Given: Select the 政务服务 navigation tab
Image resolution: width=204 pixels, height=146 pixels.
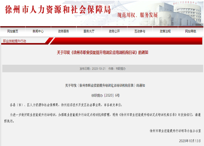Looking at the screenshot, I should pos(64,31).
